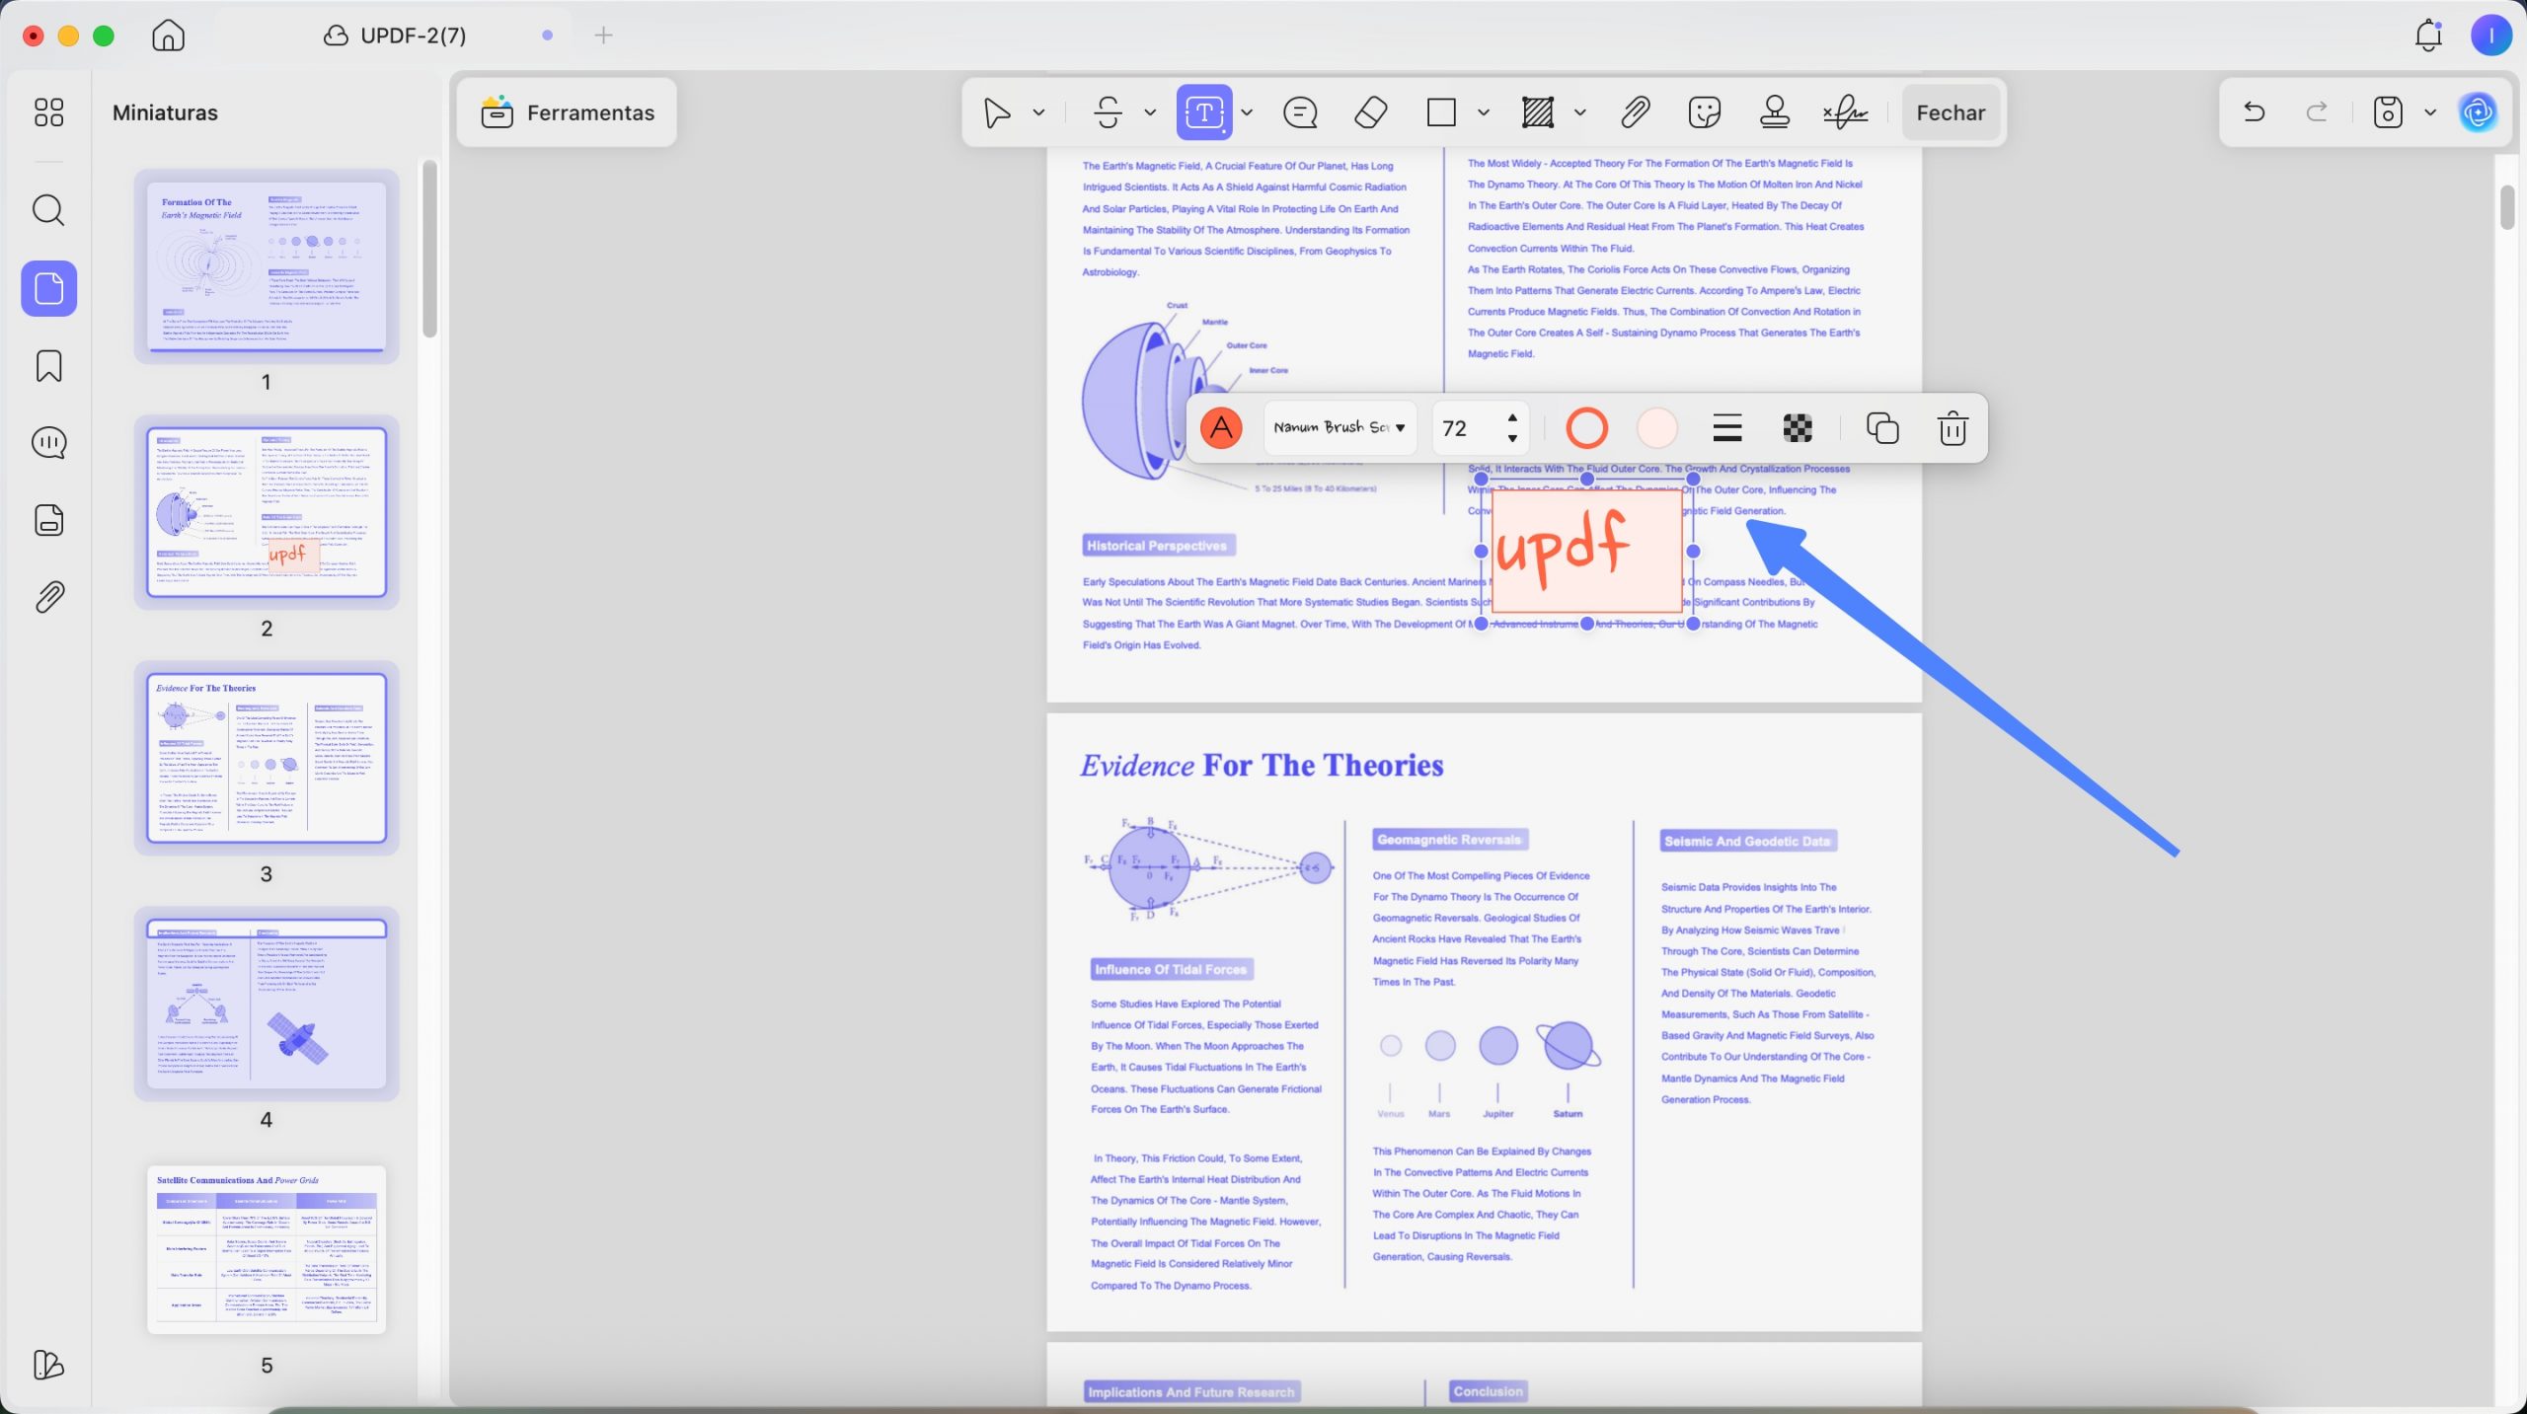
Task: Open the layers icon at sidebar bottom
Action: coord(48,1365)
